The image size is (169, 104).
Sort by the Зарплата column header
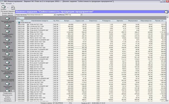(x=120, y=21)
